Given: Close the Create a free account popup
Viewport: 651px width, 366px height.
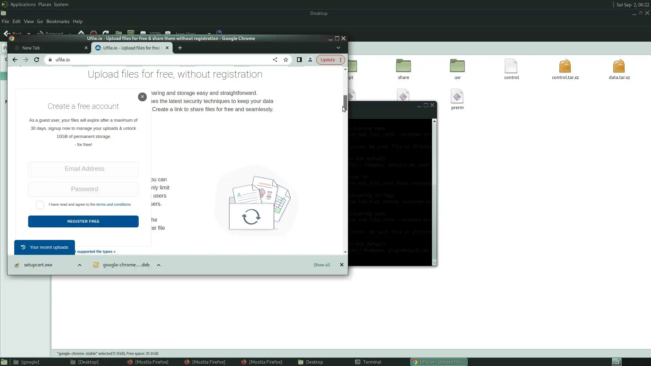Looking at the screenshot, I should 142,97.
